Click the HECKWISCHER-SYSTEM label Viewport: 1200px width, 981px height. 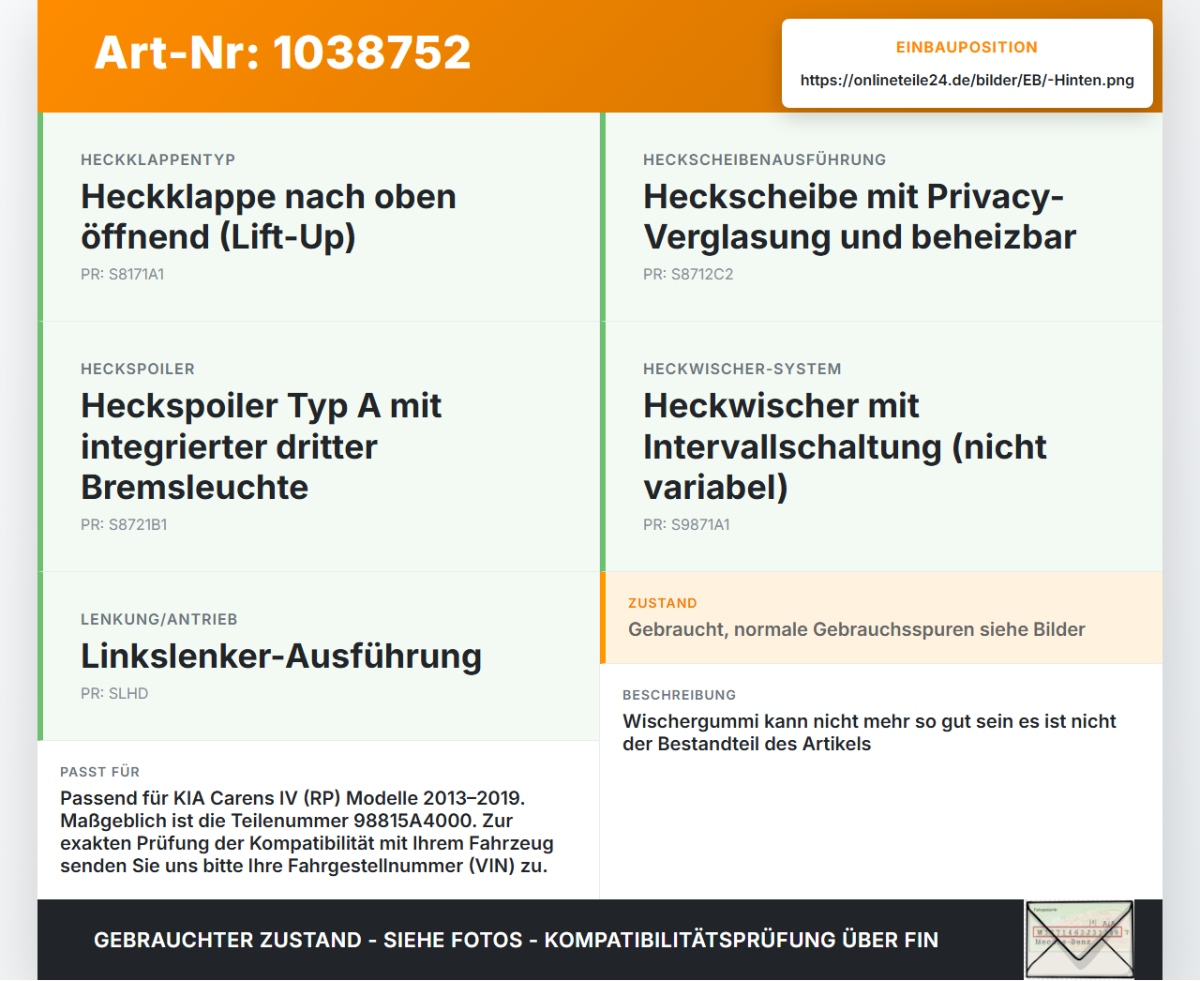pos(742,369)
